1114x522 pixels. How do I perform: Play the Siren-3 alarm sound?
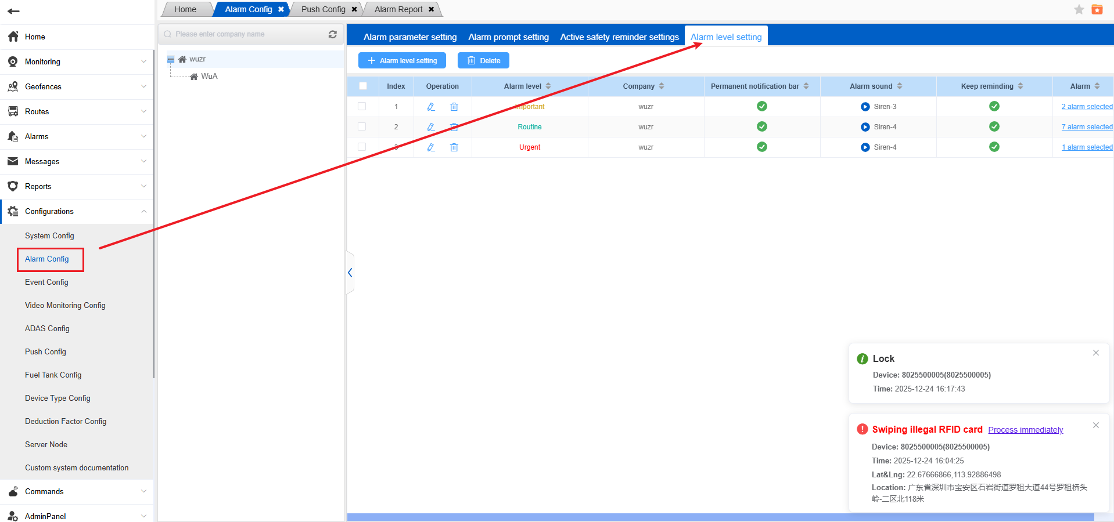[865, 107]
